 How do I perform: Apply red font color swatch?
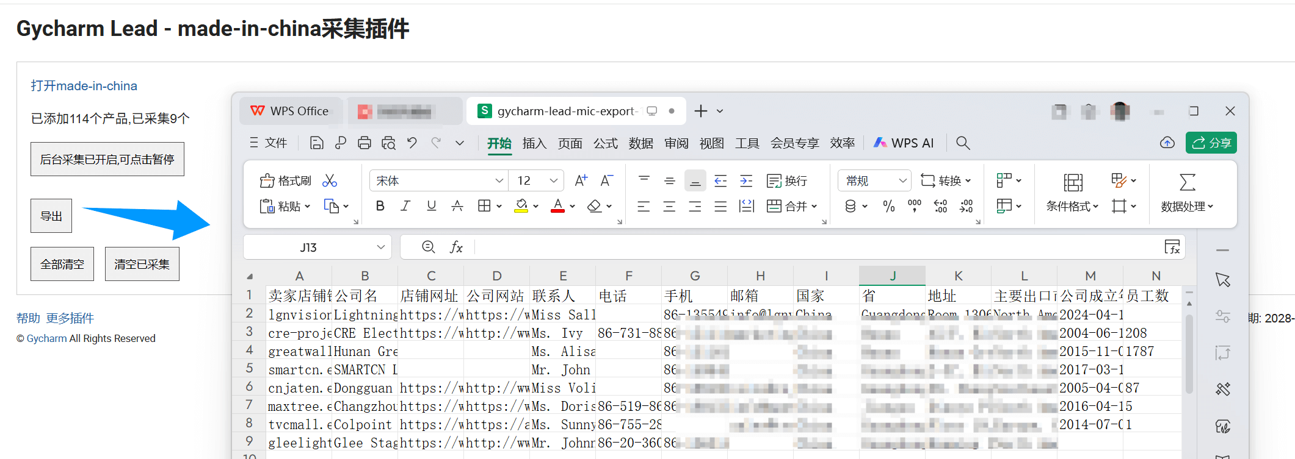[x=557, y=206]
